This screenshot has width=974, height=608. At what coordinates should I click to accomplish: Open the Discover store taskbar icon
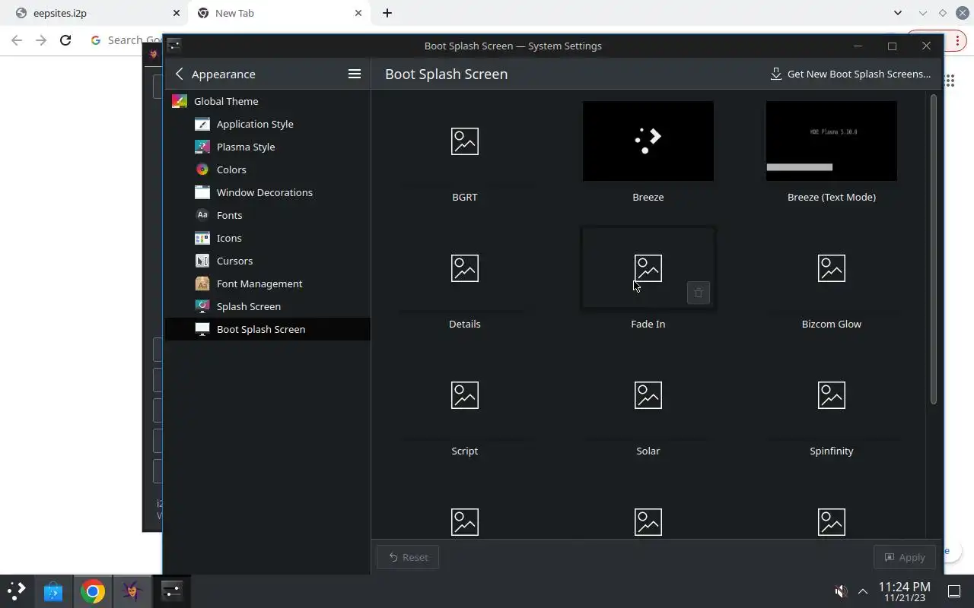(53, 591)
